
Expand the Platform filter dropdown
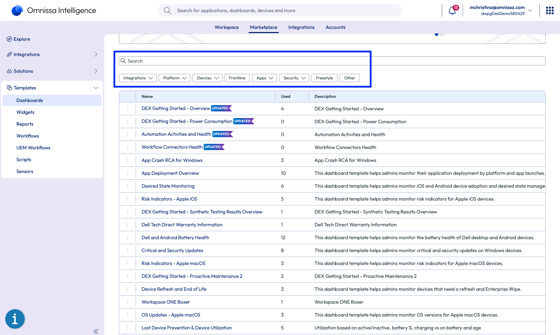coord(174,78)
